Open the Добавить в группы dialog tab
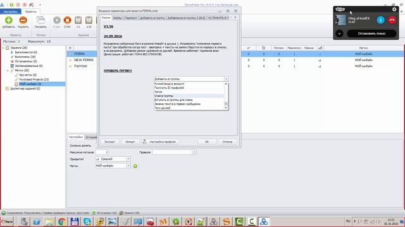Screen dimensions: 405x227 (x=152, y=18)
